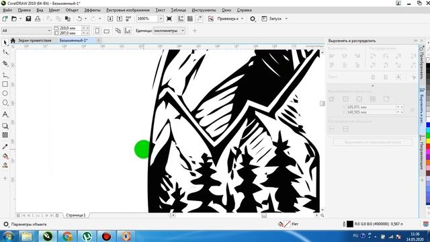Open the undo history dropdown arrow

[85, 19]
